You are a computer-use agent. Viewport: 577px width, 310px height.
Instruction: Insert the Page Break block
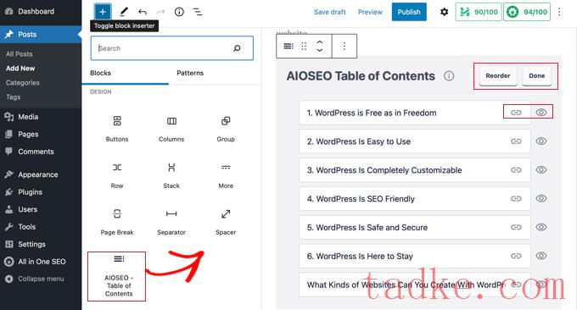[x=117, y=222]
